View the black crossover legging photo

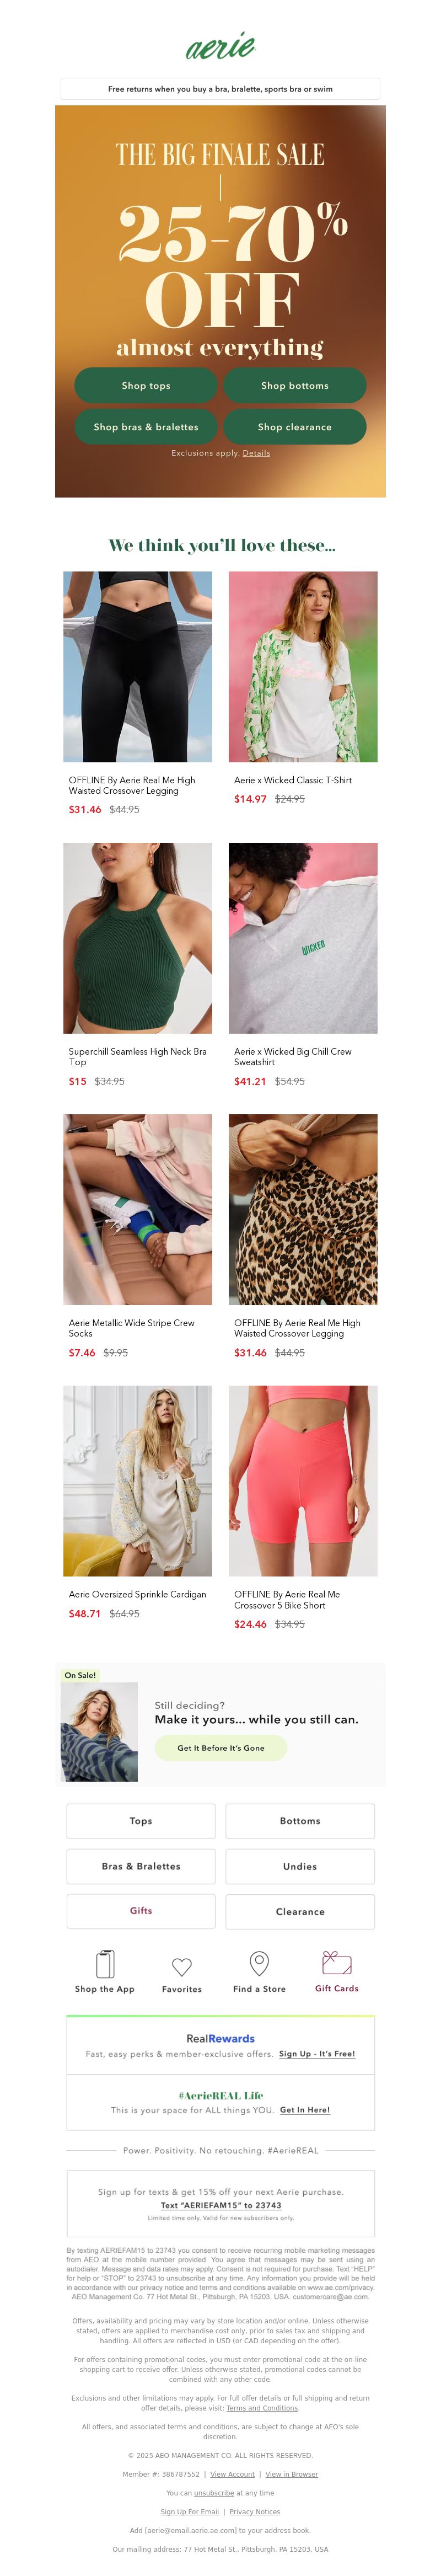pyautogui.click(x=138, y=666)
